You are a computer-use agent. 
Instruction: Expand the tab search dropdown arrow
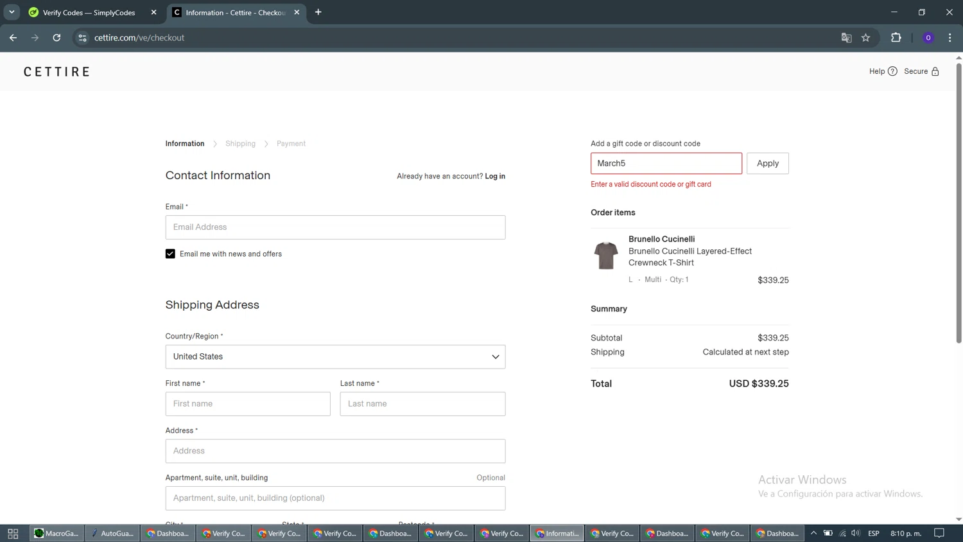[x=12, y=12]
